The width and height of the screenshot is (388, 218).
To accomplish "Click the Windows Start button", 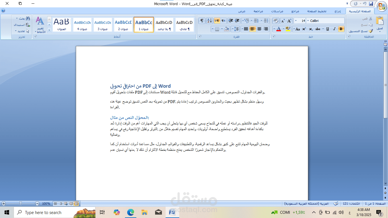I will [7, 212].
